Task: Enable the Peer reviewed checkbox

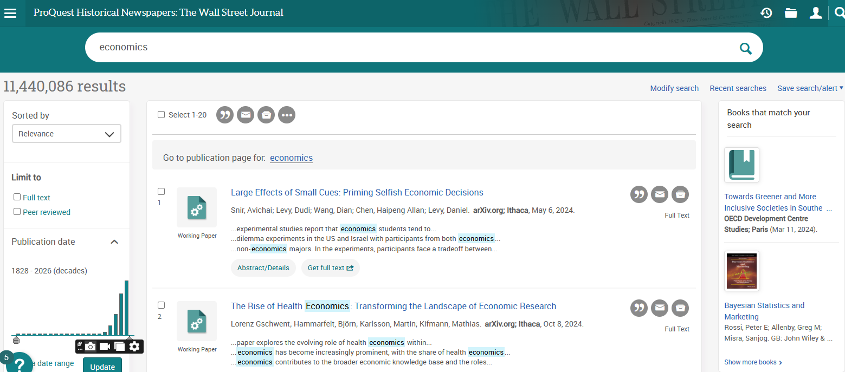Action: (x=17, y=212)
